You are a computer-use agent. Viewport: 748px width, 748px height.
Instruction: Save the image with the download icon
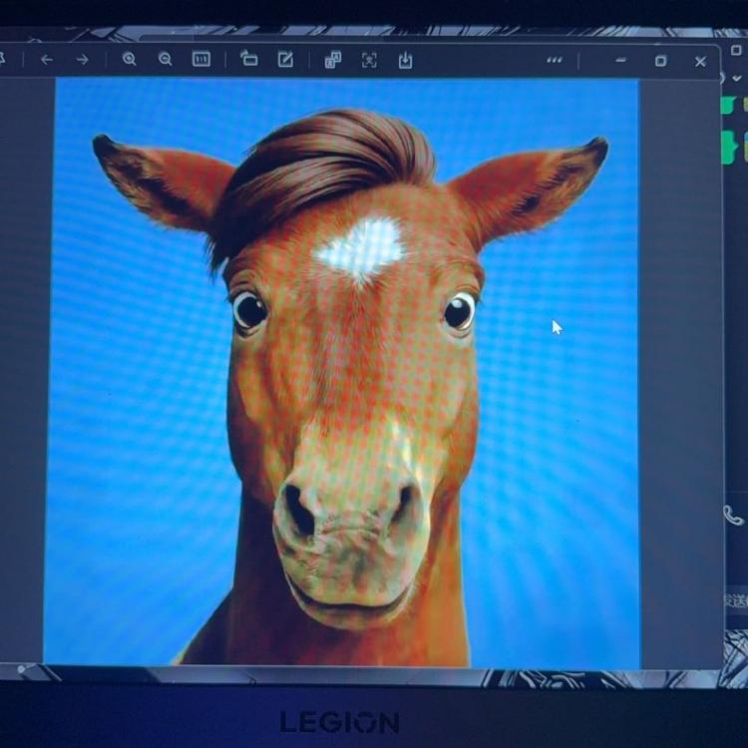coord(405,60)
